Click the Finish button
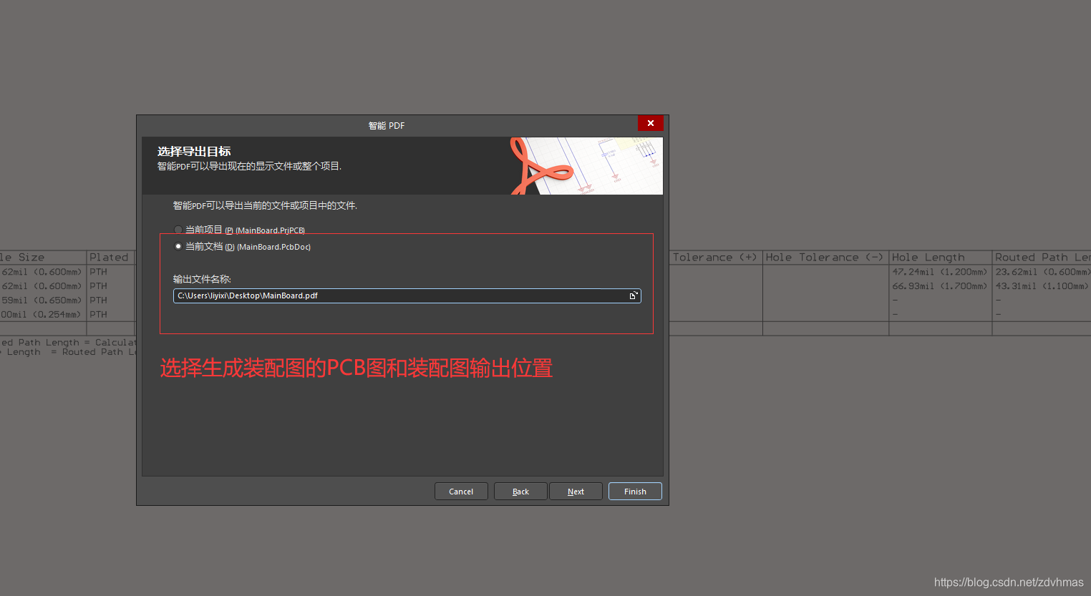This screenshot has width=1091, height=596. click(x=635, y=492)
